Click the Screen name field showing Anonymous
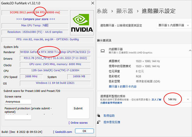 pyautogui.click(x=18, y=102)
